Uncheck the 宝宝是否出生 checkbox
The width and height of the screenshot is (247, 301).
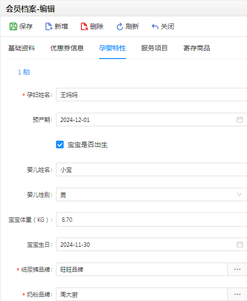coord(60,144)
